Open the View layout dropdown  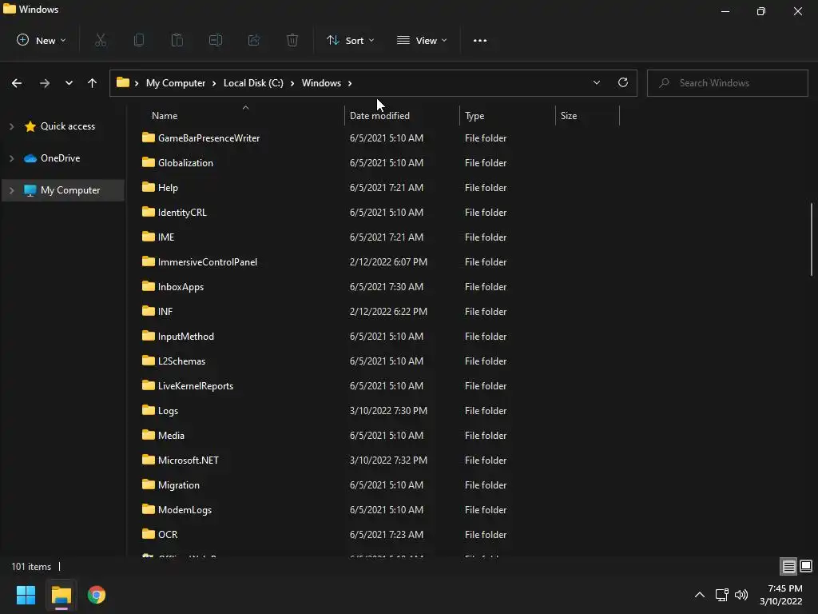click(x=422, y=40)
